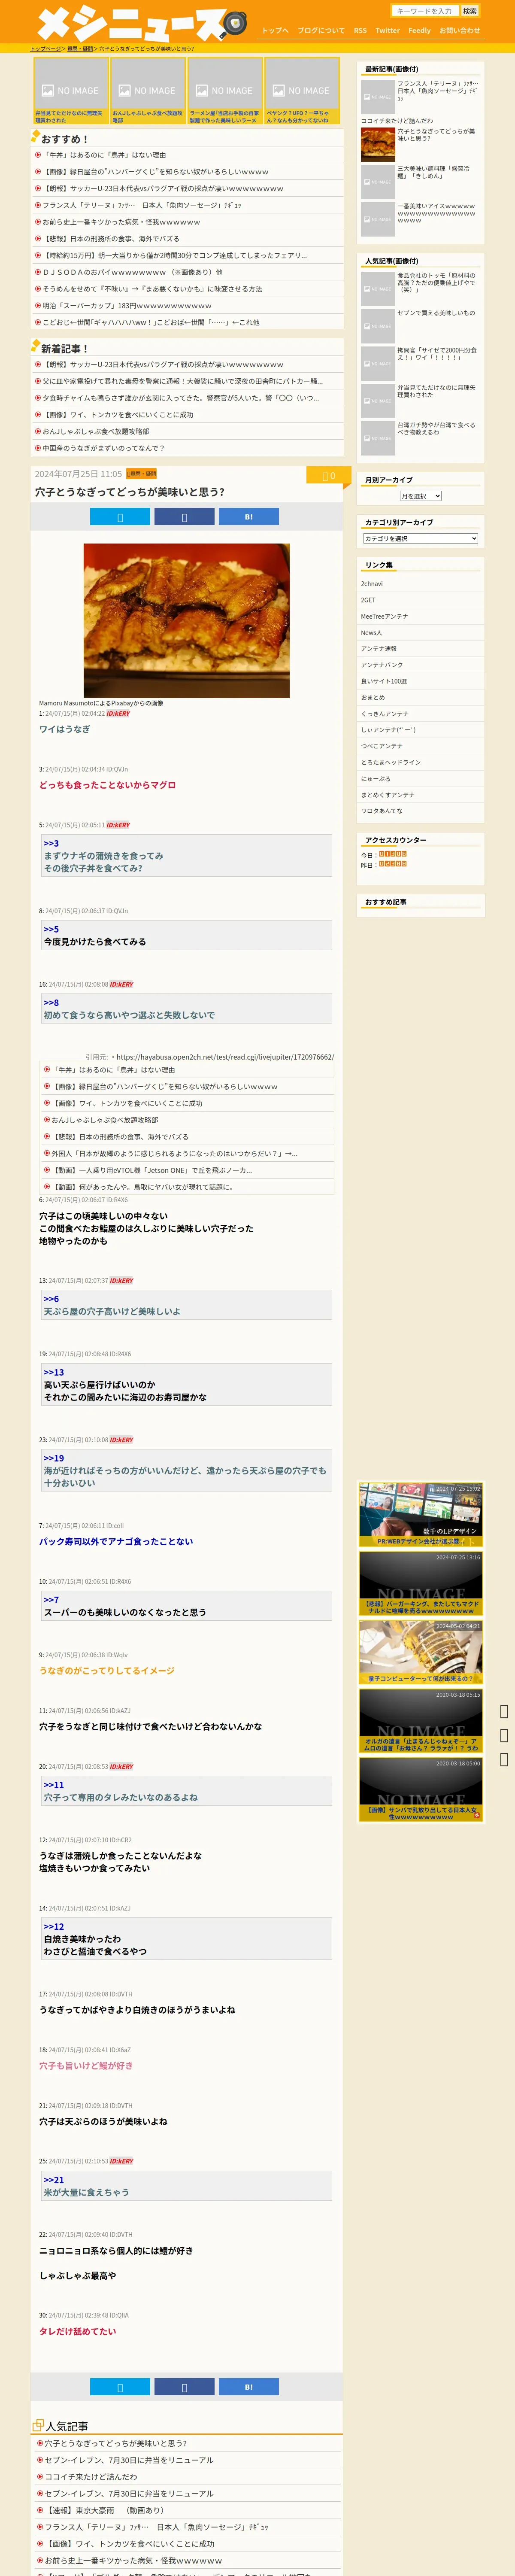Open RSS link in header navigation
This screenshot has height=2576, width=515.
click(360, 31)
